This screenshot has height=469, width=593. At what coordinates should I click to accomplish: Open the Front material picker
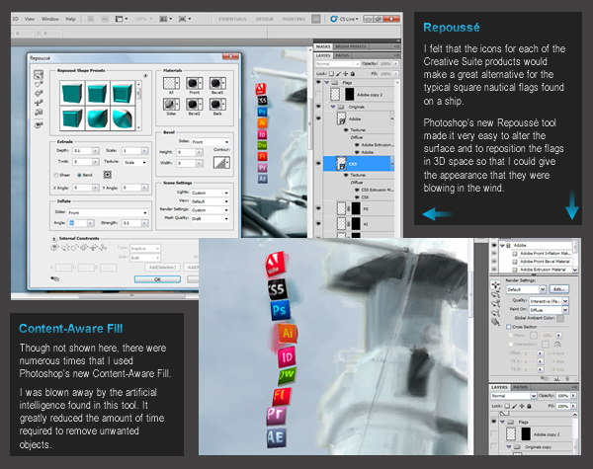point(194,83)
